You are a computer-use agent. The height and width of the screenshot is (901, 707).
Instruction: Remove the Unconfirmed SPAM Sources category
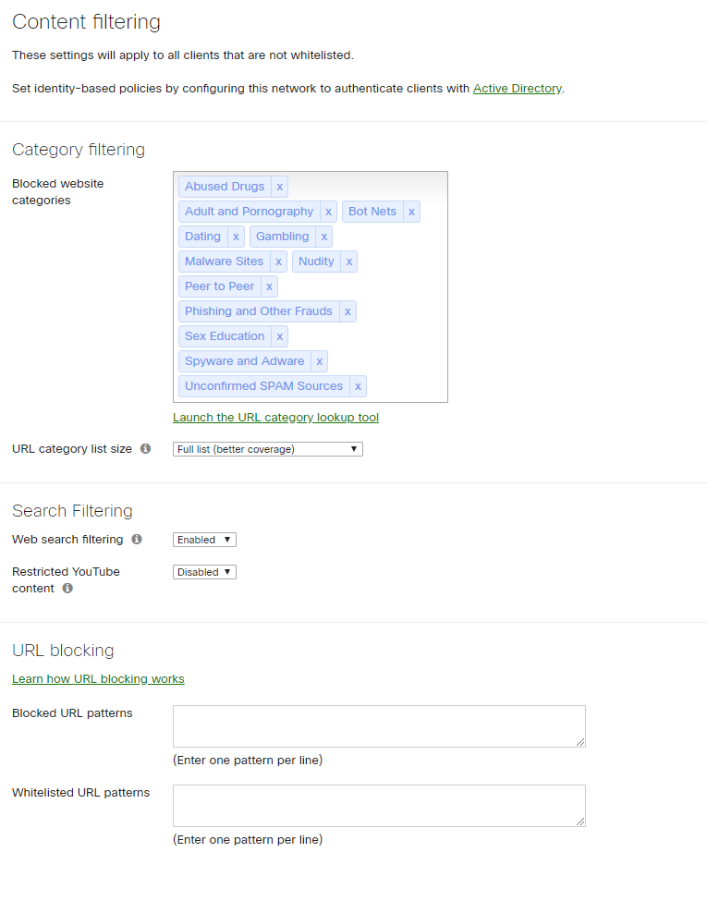[x=358, y=385]
